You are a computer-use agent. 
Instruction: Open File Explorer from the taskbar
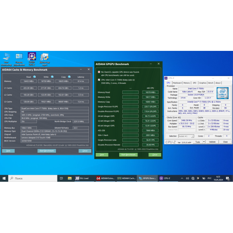tap(70, 178)
